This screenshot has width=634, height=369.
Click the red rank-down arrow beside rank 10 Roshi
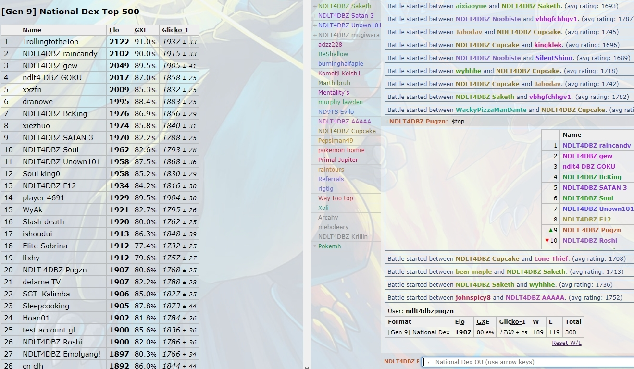(x=547, y=241)
